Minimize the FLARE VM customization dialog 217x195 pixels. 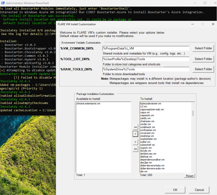click(x=192, y=24)
